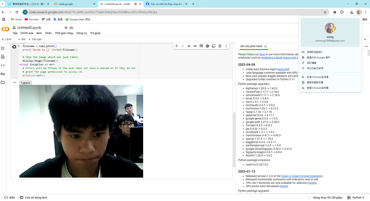Delete the cell using trash icon
The height and width of the screenshot is (201, 370).
point(220,46)
